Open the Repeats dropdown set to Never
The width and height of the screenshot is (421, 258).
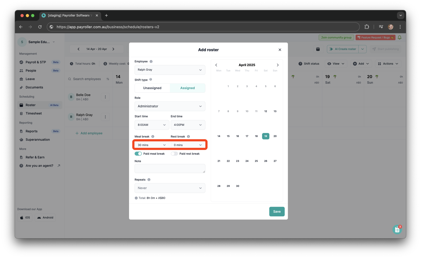click(170, 188)
